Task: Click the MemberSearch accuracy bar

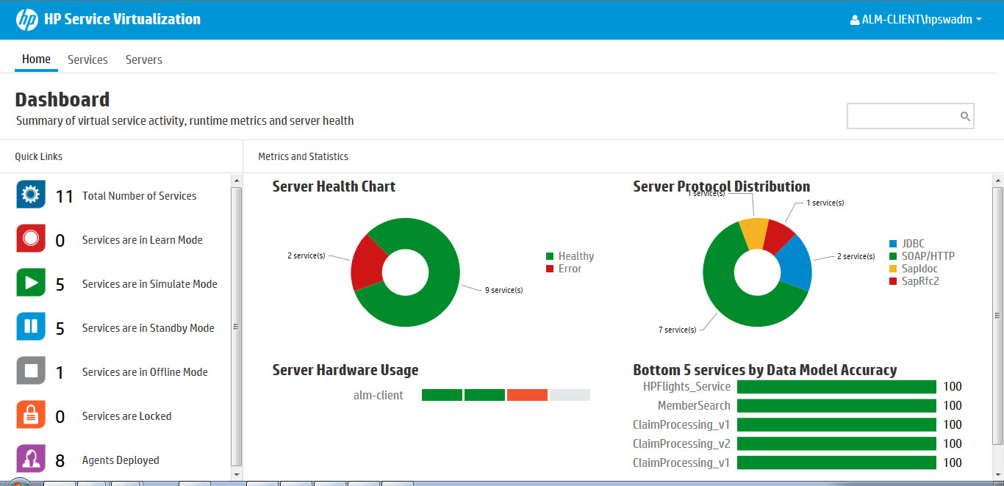Action: (836, 406)
